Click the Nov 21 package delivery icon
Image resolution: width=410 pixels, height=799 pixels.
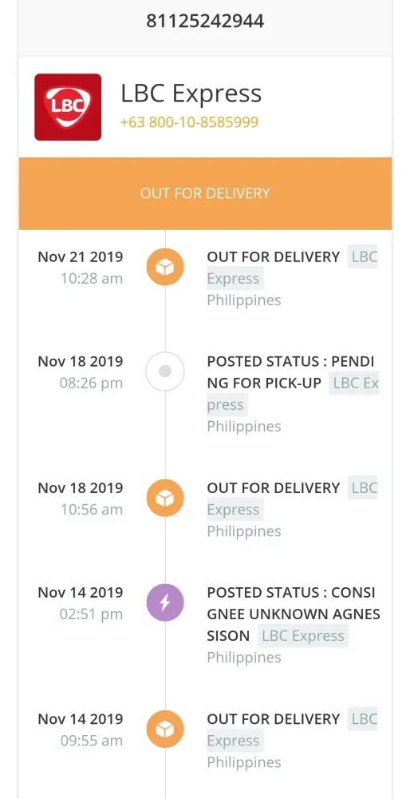click(x=165, y=267)
